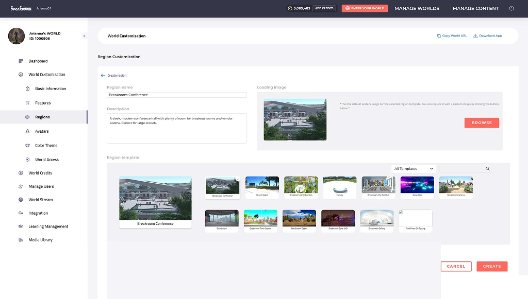
Task: Click the large Breakroom Conference preview
Action: tap(155, 202)
